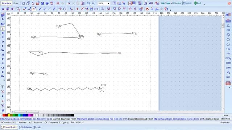Select the Carbon (C) atom button
Image resolution: width=232 pixels, height=130 pixels.
[x=3, y=29]
